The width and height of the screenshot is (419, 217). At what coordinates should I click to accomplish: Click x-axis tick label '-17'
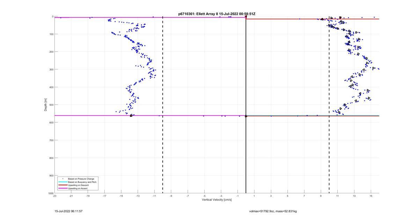[x=104, y=196]
